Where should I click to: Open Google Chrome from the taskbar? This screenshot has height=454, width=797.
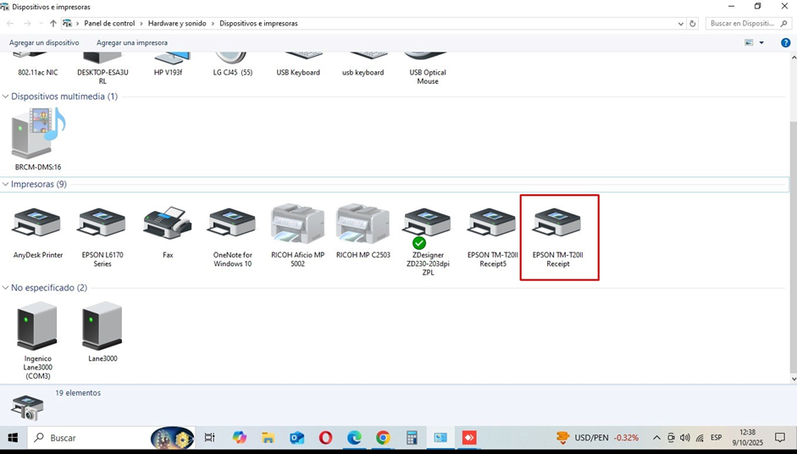[x=383, y=438]
